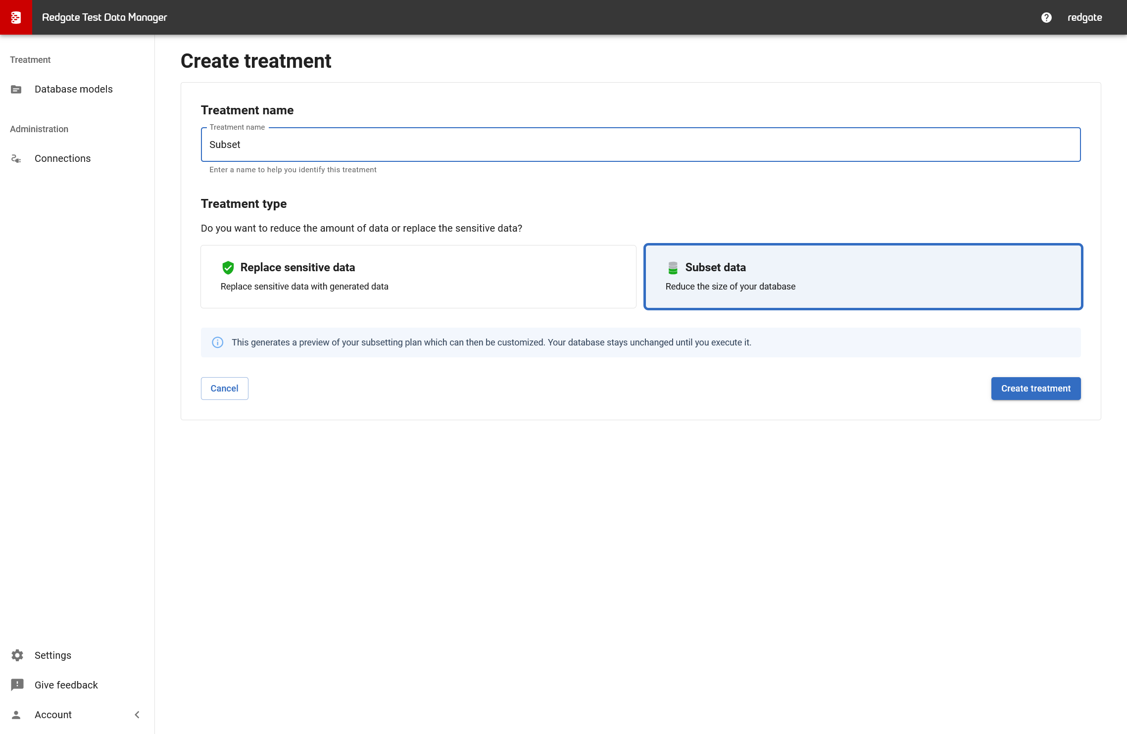Select the Subset data option card

(863, 277)
